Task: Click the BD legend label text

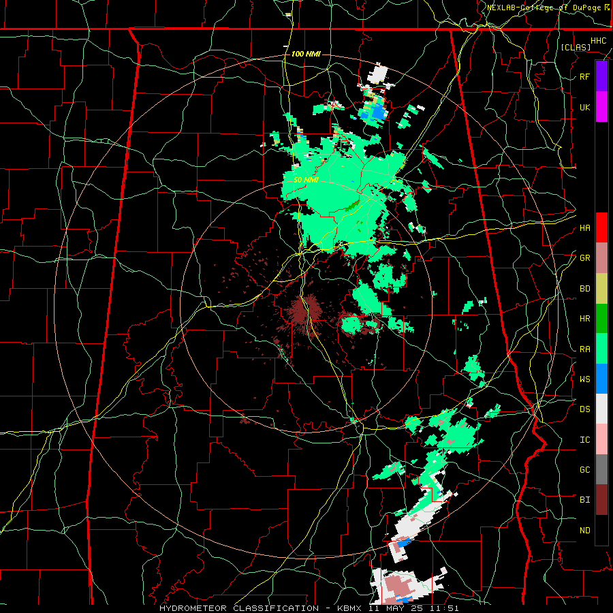Action: 584,289
